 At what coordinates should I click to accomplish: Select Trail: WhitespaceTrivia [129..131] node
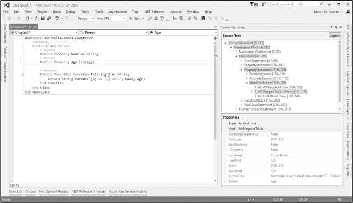pyautogui.click(x=278, y=87)
